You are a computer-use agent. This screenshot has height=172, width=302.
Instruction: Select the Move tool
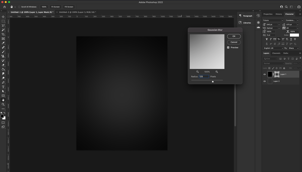(x=3, y=17)
